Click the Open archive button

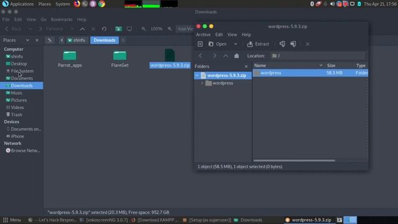pos(218,44)
